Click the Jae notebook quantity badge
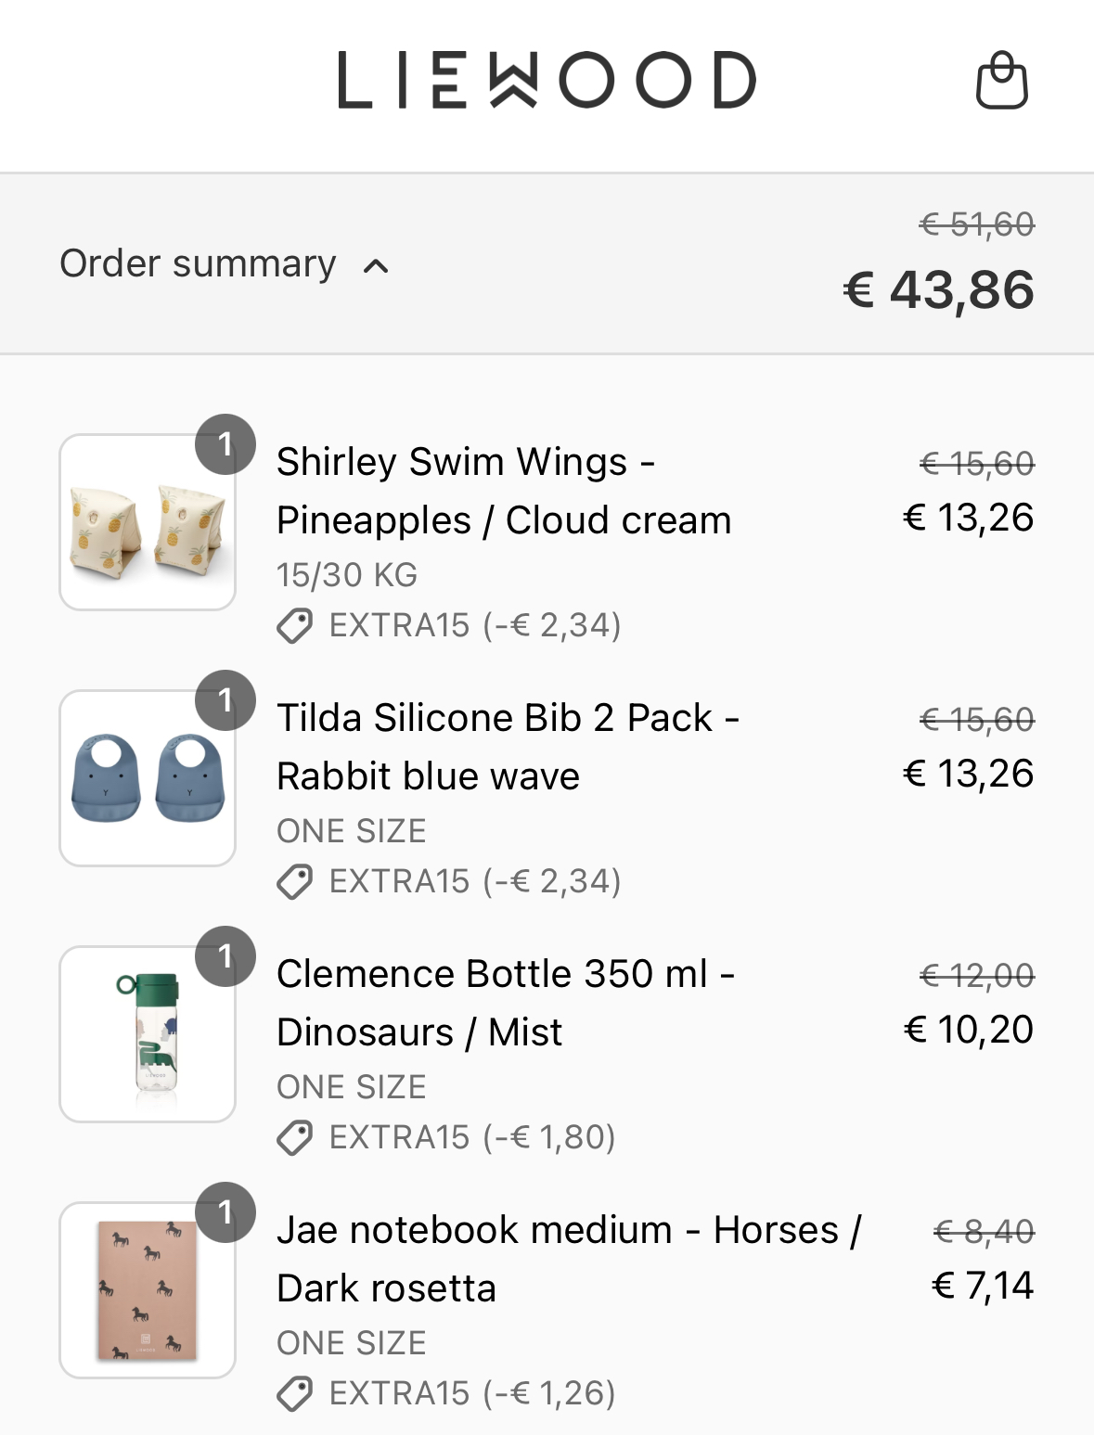The image size is (1094, 1435). [x=225, y=1212]
